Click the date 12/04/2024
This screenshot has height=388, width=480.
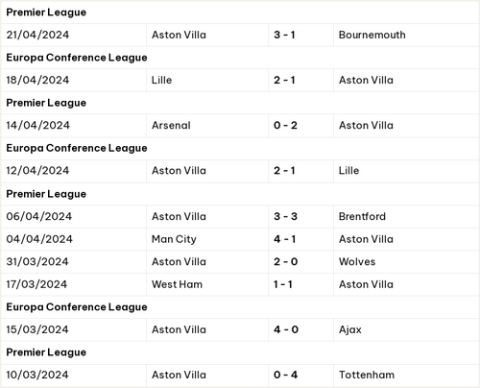point(37,170)
